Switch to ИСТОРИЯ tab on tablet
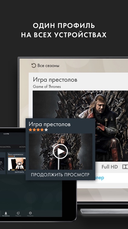Viewport: 128px width, 229px height. (22, 147)
